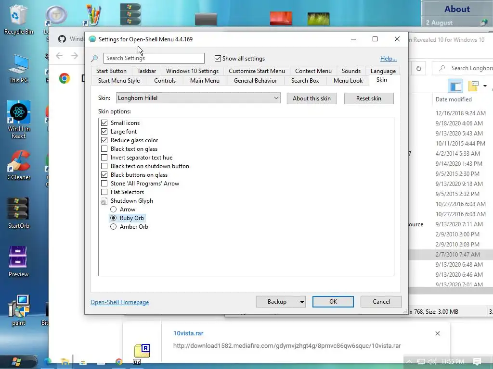Open the Backup button dropdown arrow
This screenshot has height=369, width=493.
302,302
